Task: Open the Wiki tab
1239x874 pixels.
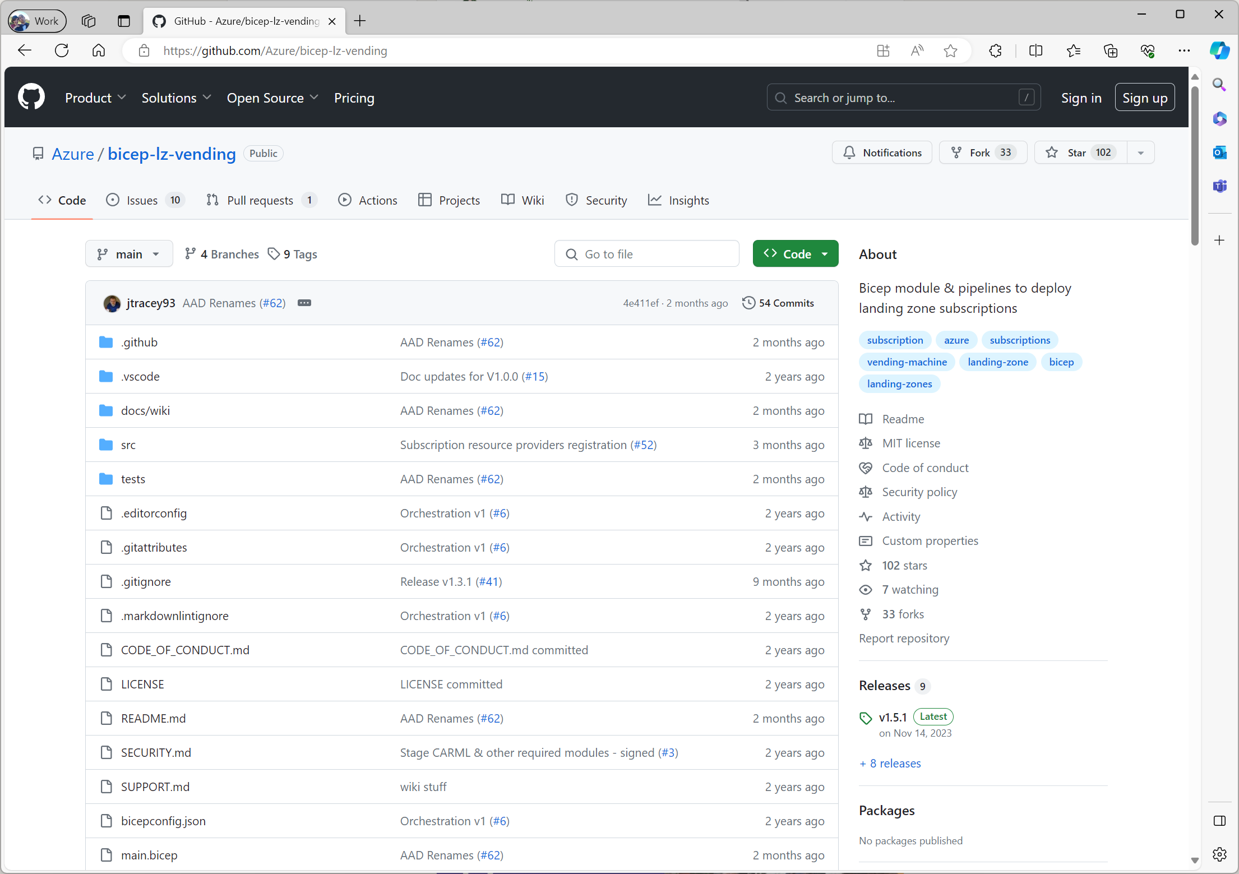Action: coord(523,200)
